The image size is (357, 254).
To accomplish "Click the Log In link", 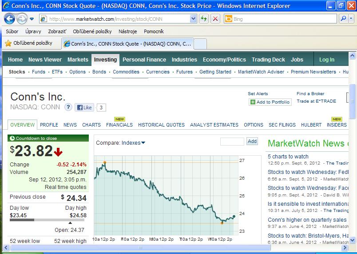I will (327, 60).
